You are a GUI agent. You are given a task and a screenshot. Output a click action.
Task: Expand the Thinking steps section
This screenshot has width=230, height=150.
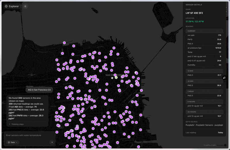tap(16, 124)
